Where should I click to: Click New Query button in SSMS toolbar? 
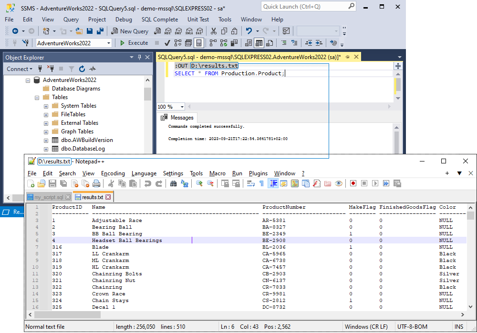point(130,31)
